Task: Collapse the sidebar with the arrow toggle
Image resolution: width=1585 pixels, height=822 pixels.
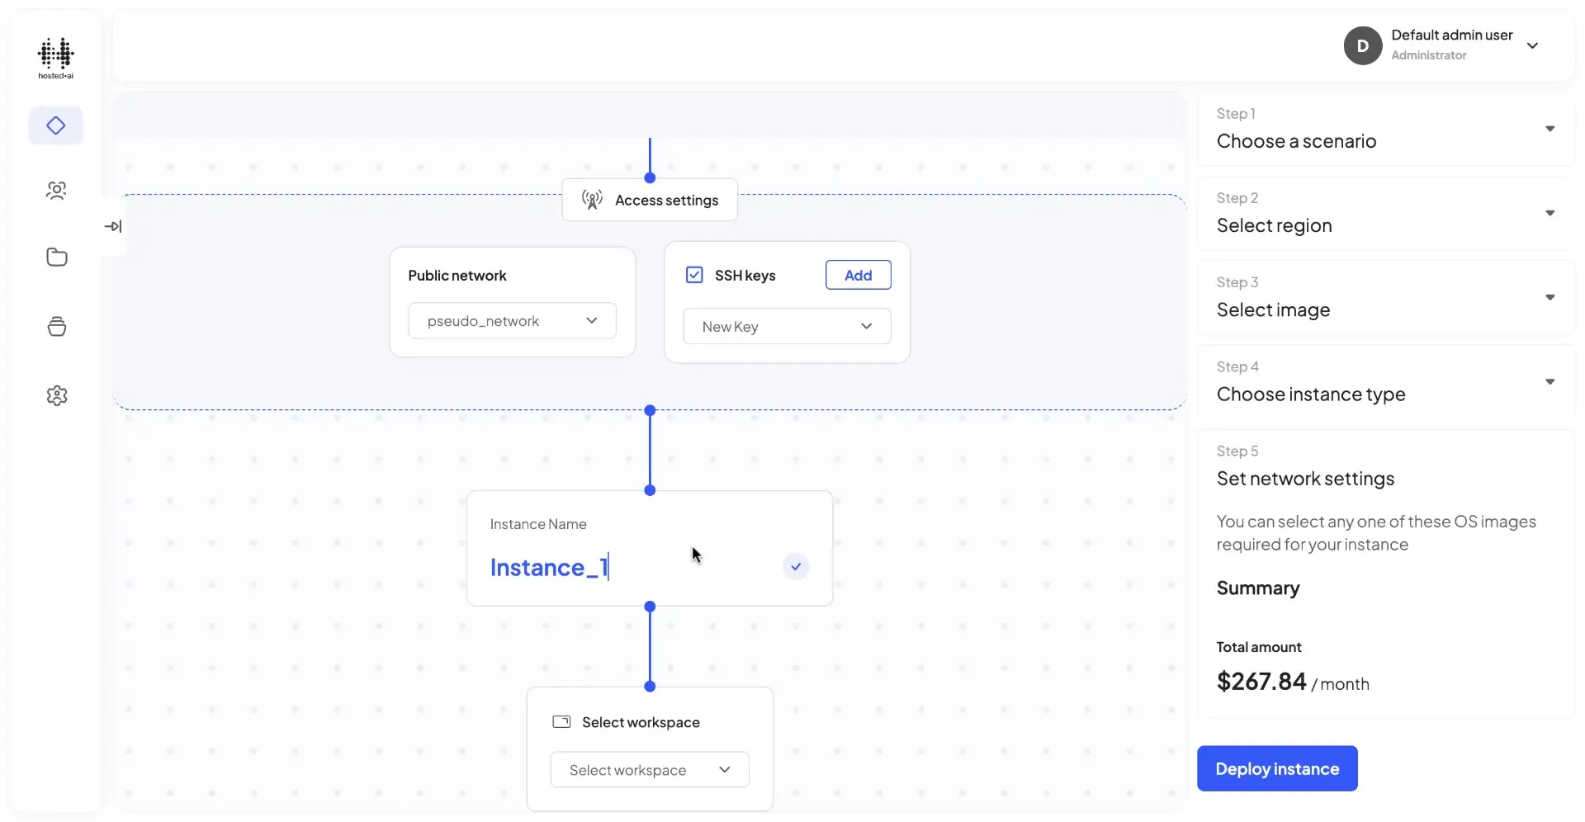Action: tap(114, 225)
